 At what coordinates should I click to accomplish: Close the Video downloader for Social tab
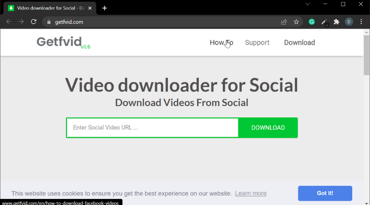coord(90,8)
